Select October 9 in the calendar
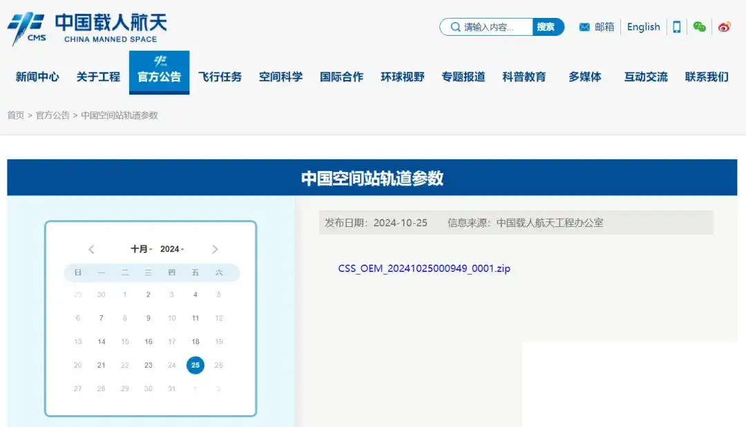The image size is (746, 427). tap(149, 318)
